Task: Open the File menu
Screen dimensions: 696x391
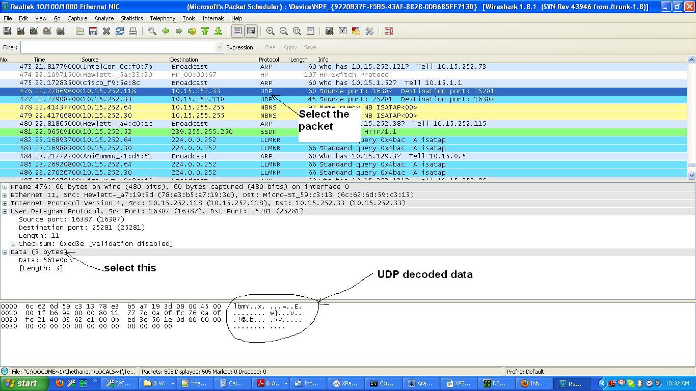Action: [x=8, y=18]
